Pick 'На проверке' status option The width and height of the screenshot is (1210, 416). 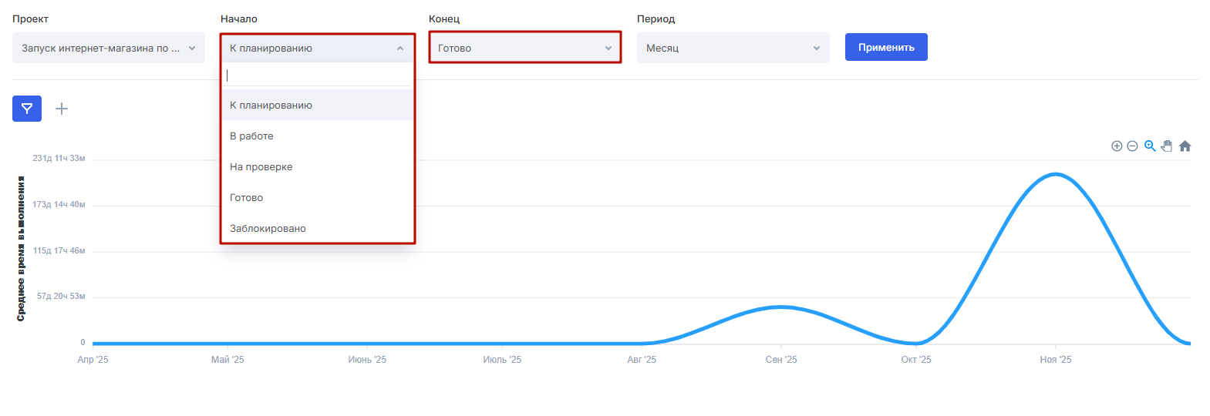261,167
